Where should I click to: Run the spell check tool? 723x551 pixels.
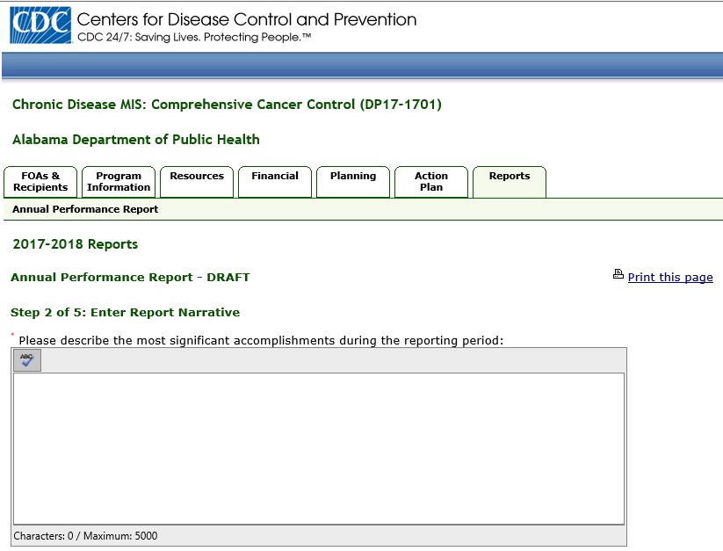click(x=27, y=360)
